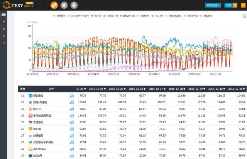Click the APP column header

click(51, 89)
